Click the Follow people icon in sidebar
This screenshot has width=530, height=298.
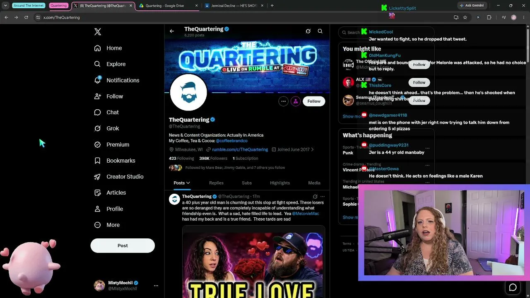point(97,96)
